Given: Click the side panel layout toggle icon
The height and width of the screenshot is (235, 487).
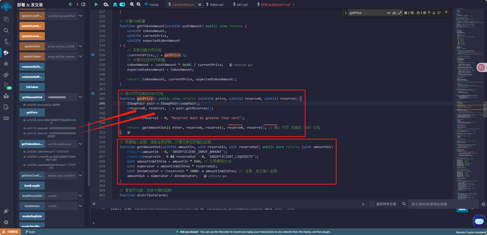Looking at the screenshot, I should (x=83, y=4).
